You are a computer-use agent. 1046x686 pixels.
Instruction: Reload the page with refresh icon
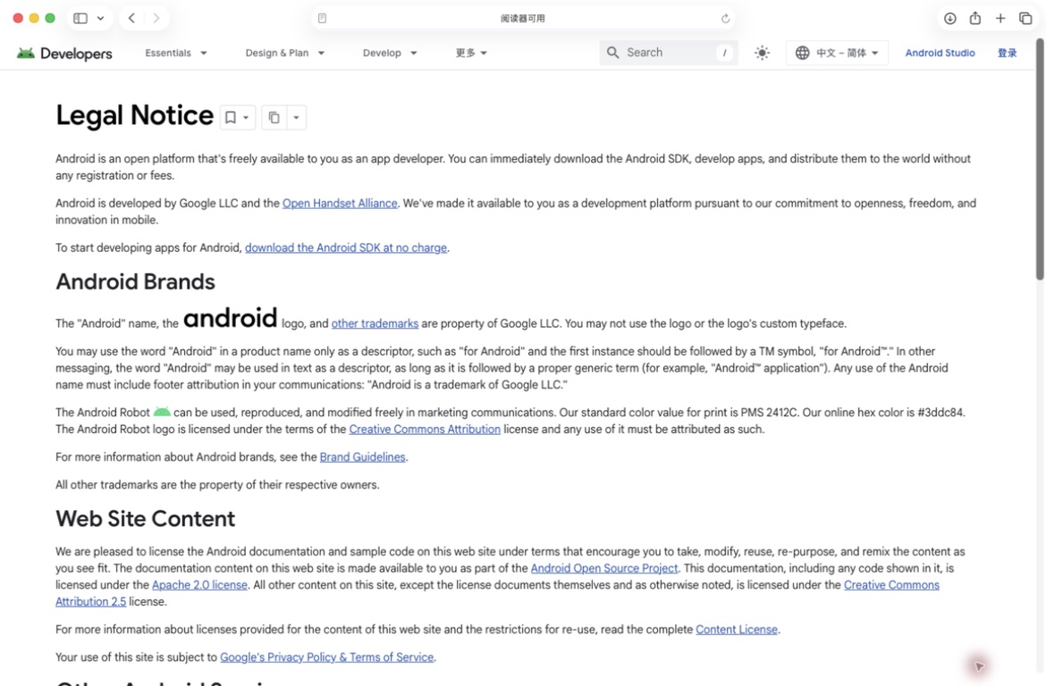(725, 19)
